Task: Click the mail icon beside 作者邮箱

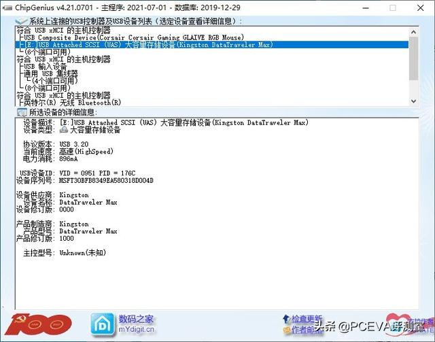Action: pos(287,330)
